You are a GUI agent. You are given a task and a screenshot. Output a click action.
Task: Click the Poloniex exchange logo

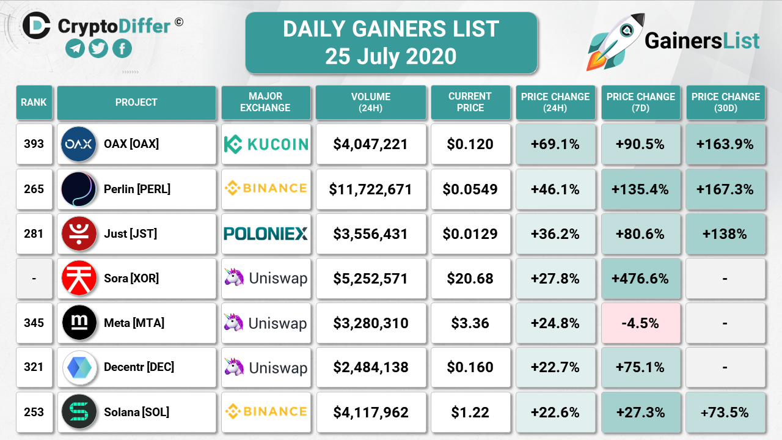pyautogui.click(x=266, y=233)
